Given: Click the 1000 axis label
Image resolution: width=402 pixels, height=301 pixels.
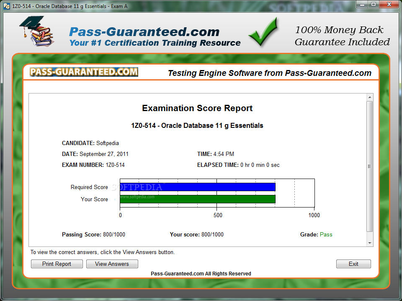Looking at the screenshot, I should pos(314,215).
